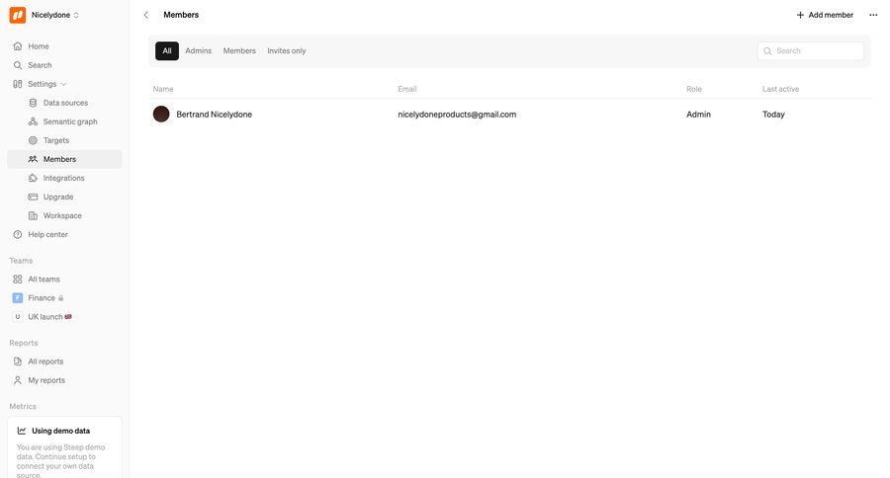Open Search label in sidebar
890x478 pixels.
(40, 65)
